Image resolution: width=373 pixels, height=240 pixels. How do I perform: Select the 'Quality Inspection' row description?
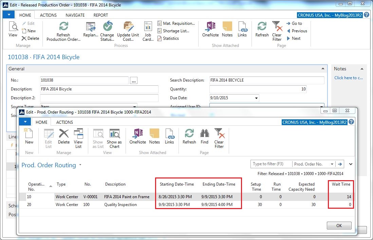120,205
